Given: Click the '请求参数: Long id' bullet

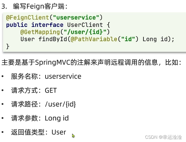Looking at the screenshot, I should pos(40,118).
